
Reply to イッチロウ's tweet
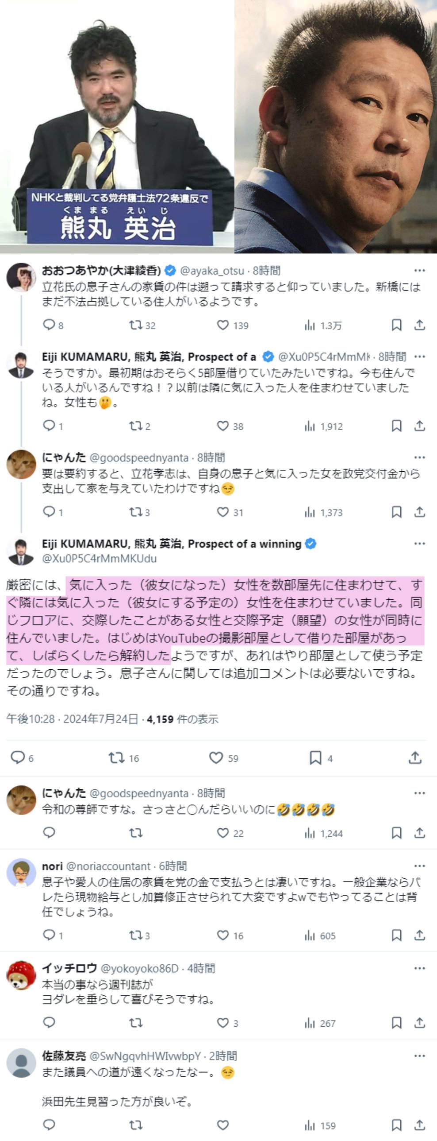click(x=49, y=1023)
